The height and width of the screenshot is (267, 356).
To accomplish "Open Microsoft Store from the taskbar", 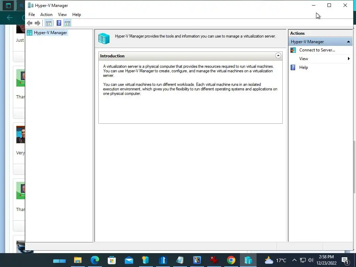I will tap(112, 260).
